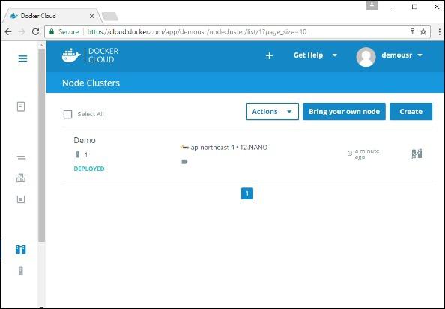
Task: Check the Select All checkbox
Action: pos(68,114)
